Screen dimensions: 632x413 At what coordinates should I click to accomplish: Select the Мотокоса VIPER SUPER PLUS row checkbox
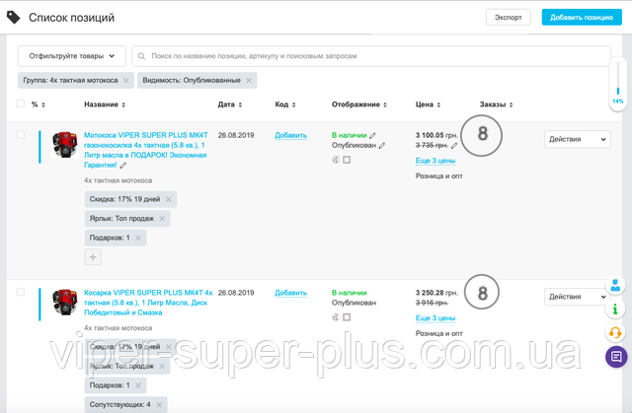[20, 134]
